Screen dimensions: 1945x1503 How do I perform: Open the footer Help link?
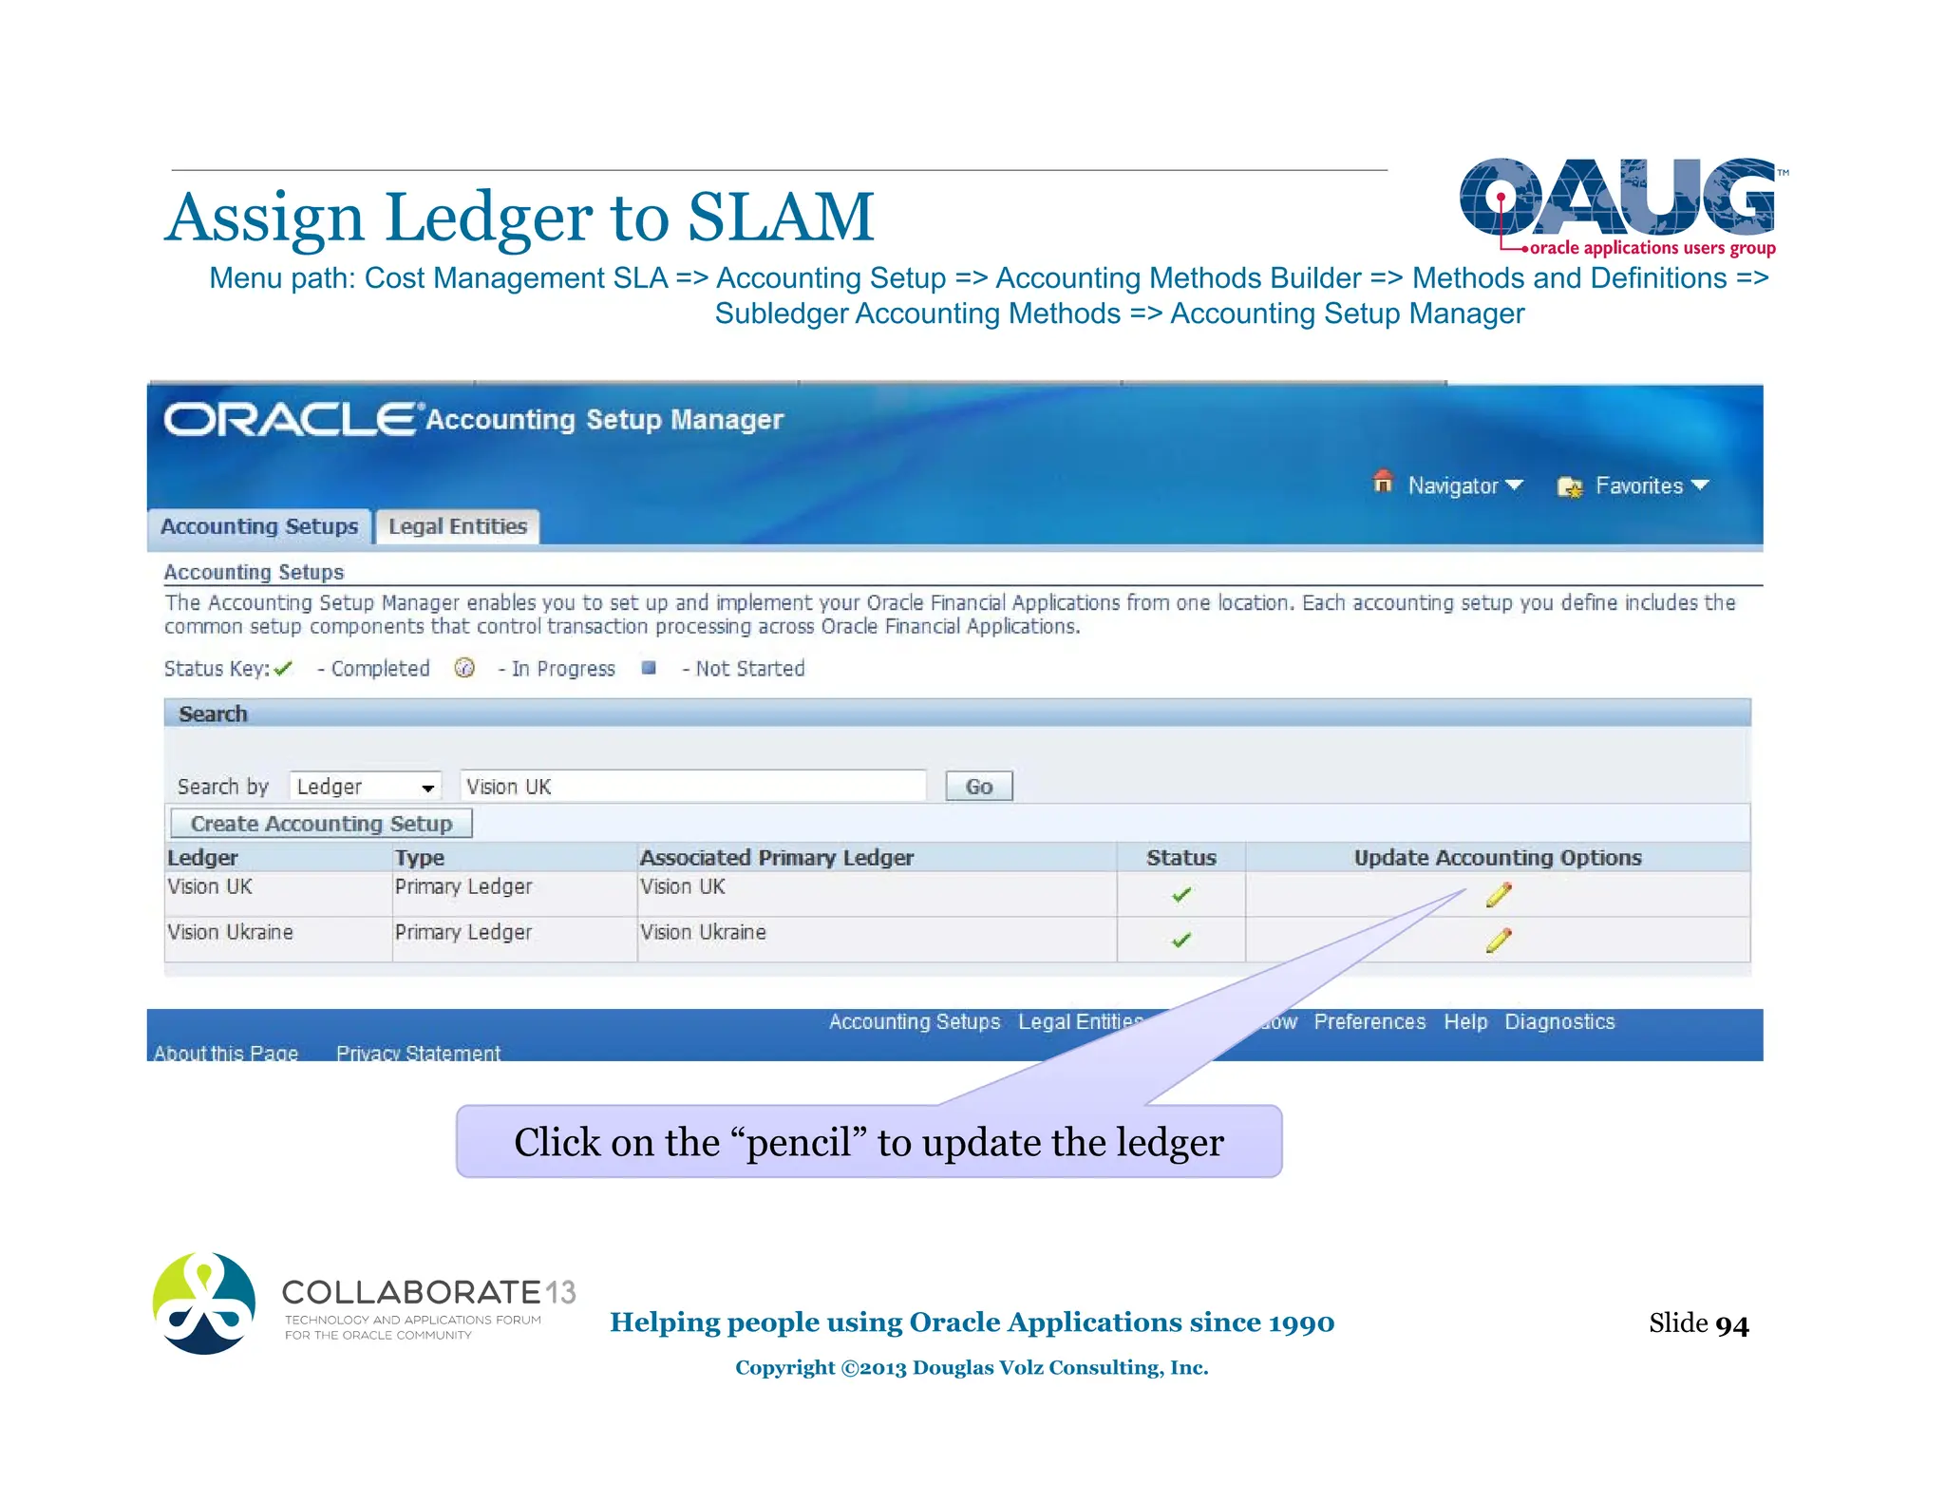[x=1465, y=1022]
